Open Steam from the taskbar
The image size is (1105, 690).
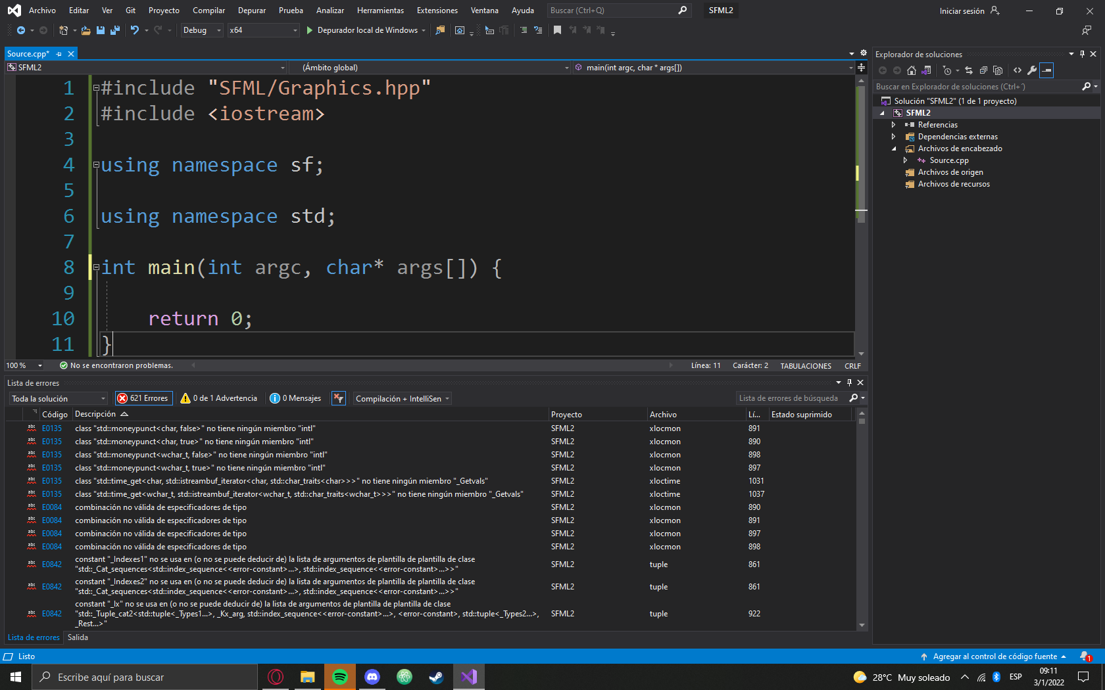(436, 677)
